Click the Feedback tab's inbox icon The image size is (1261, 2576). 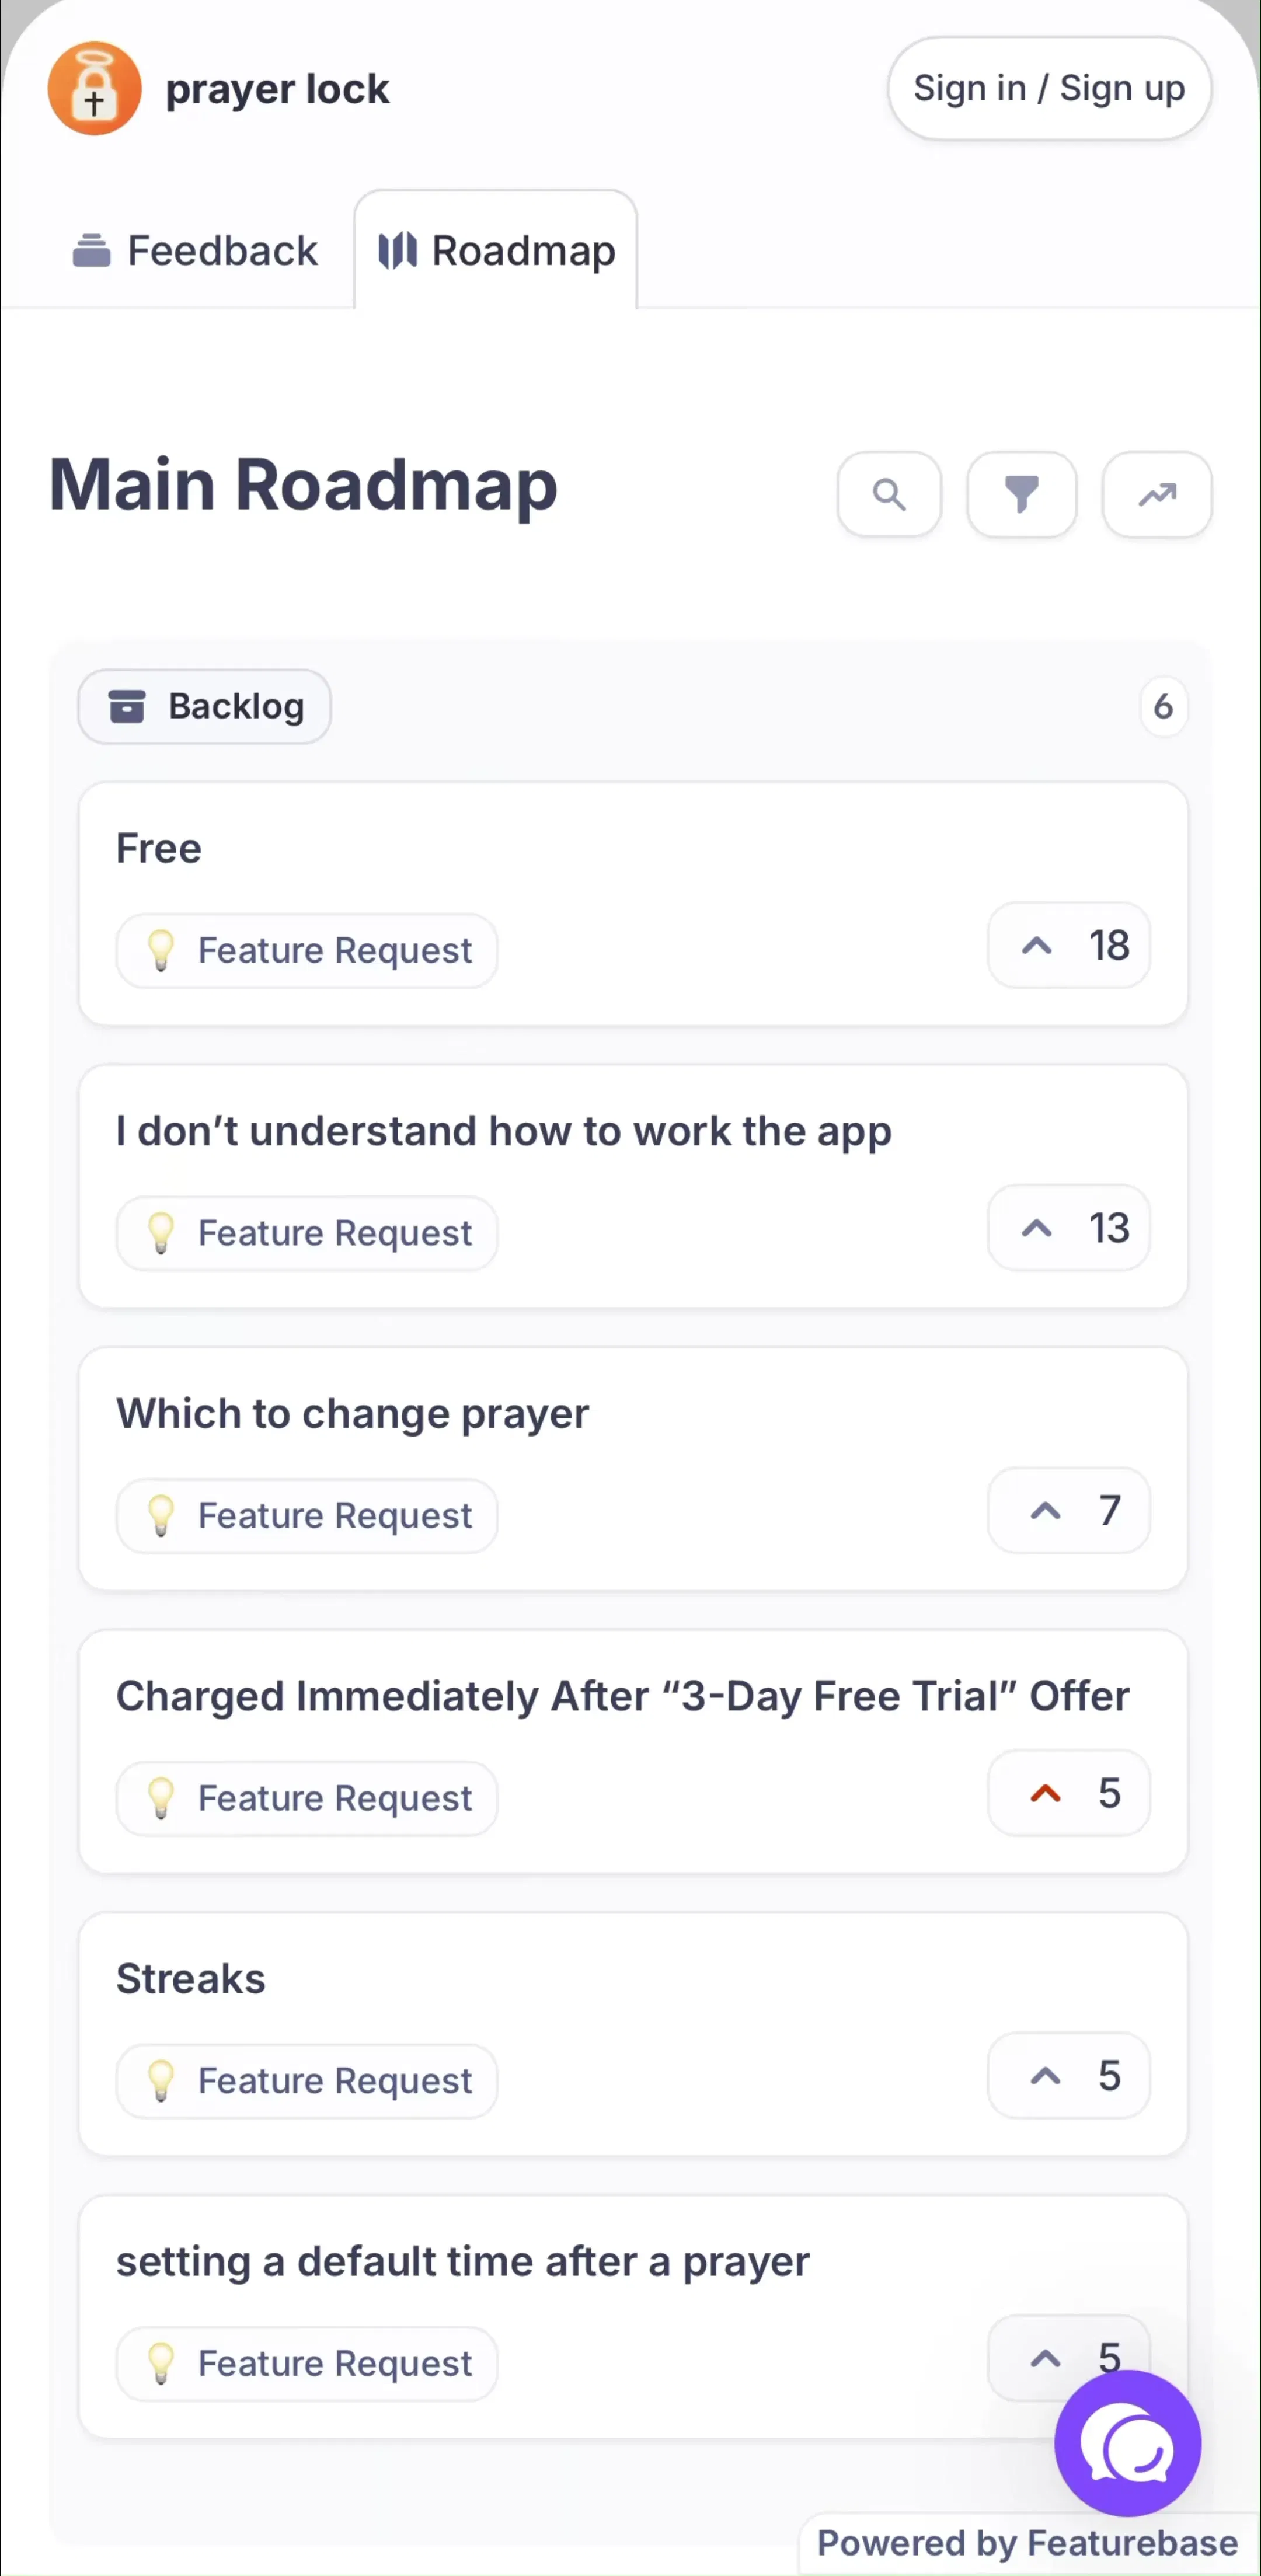[x=92, y=250]
